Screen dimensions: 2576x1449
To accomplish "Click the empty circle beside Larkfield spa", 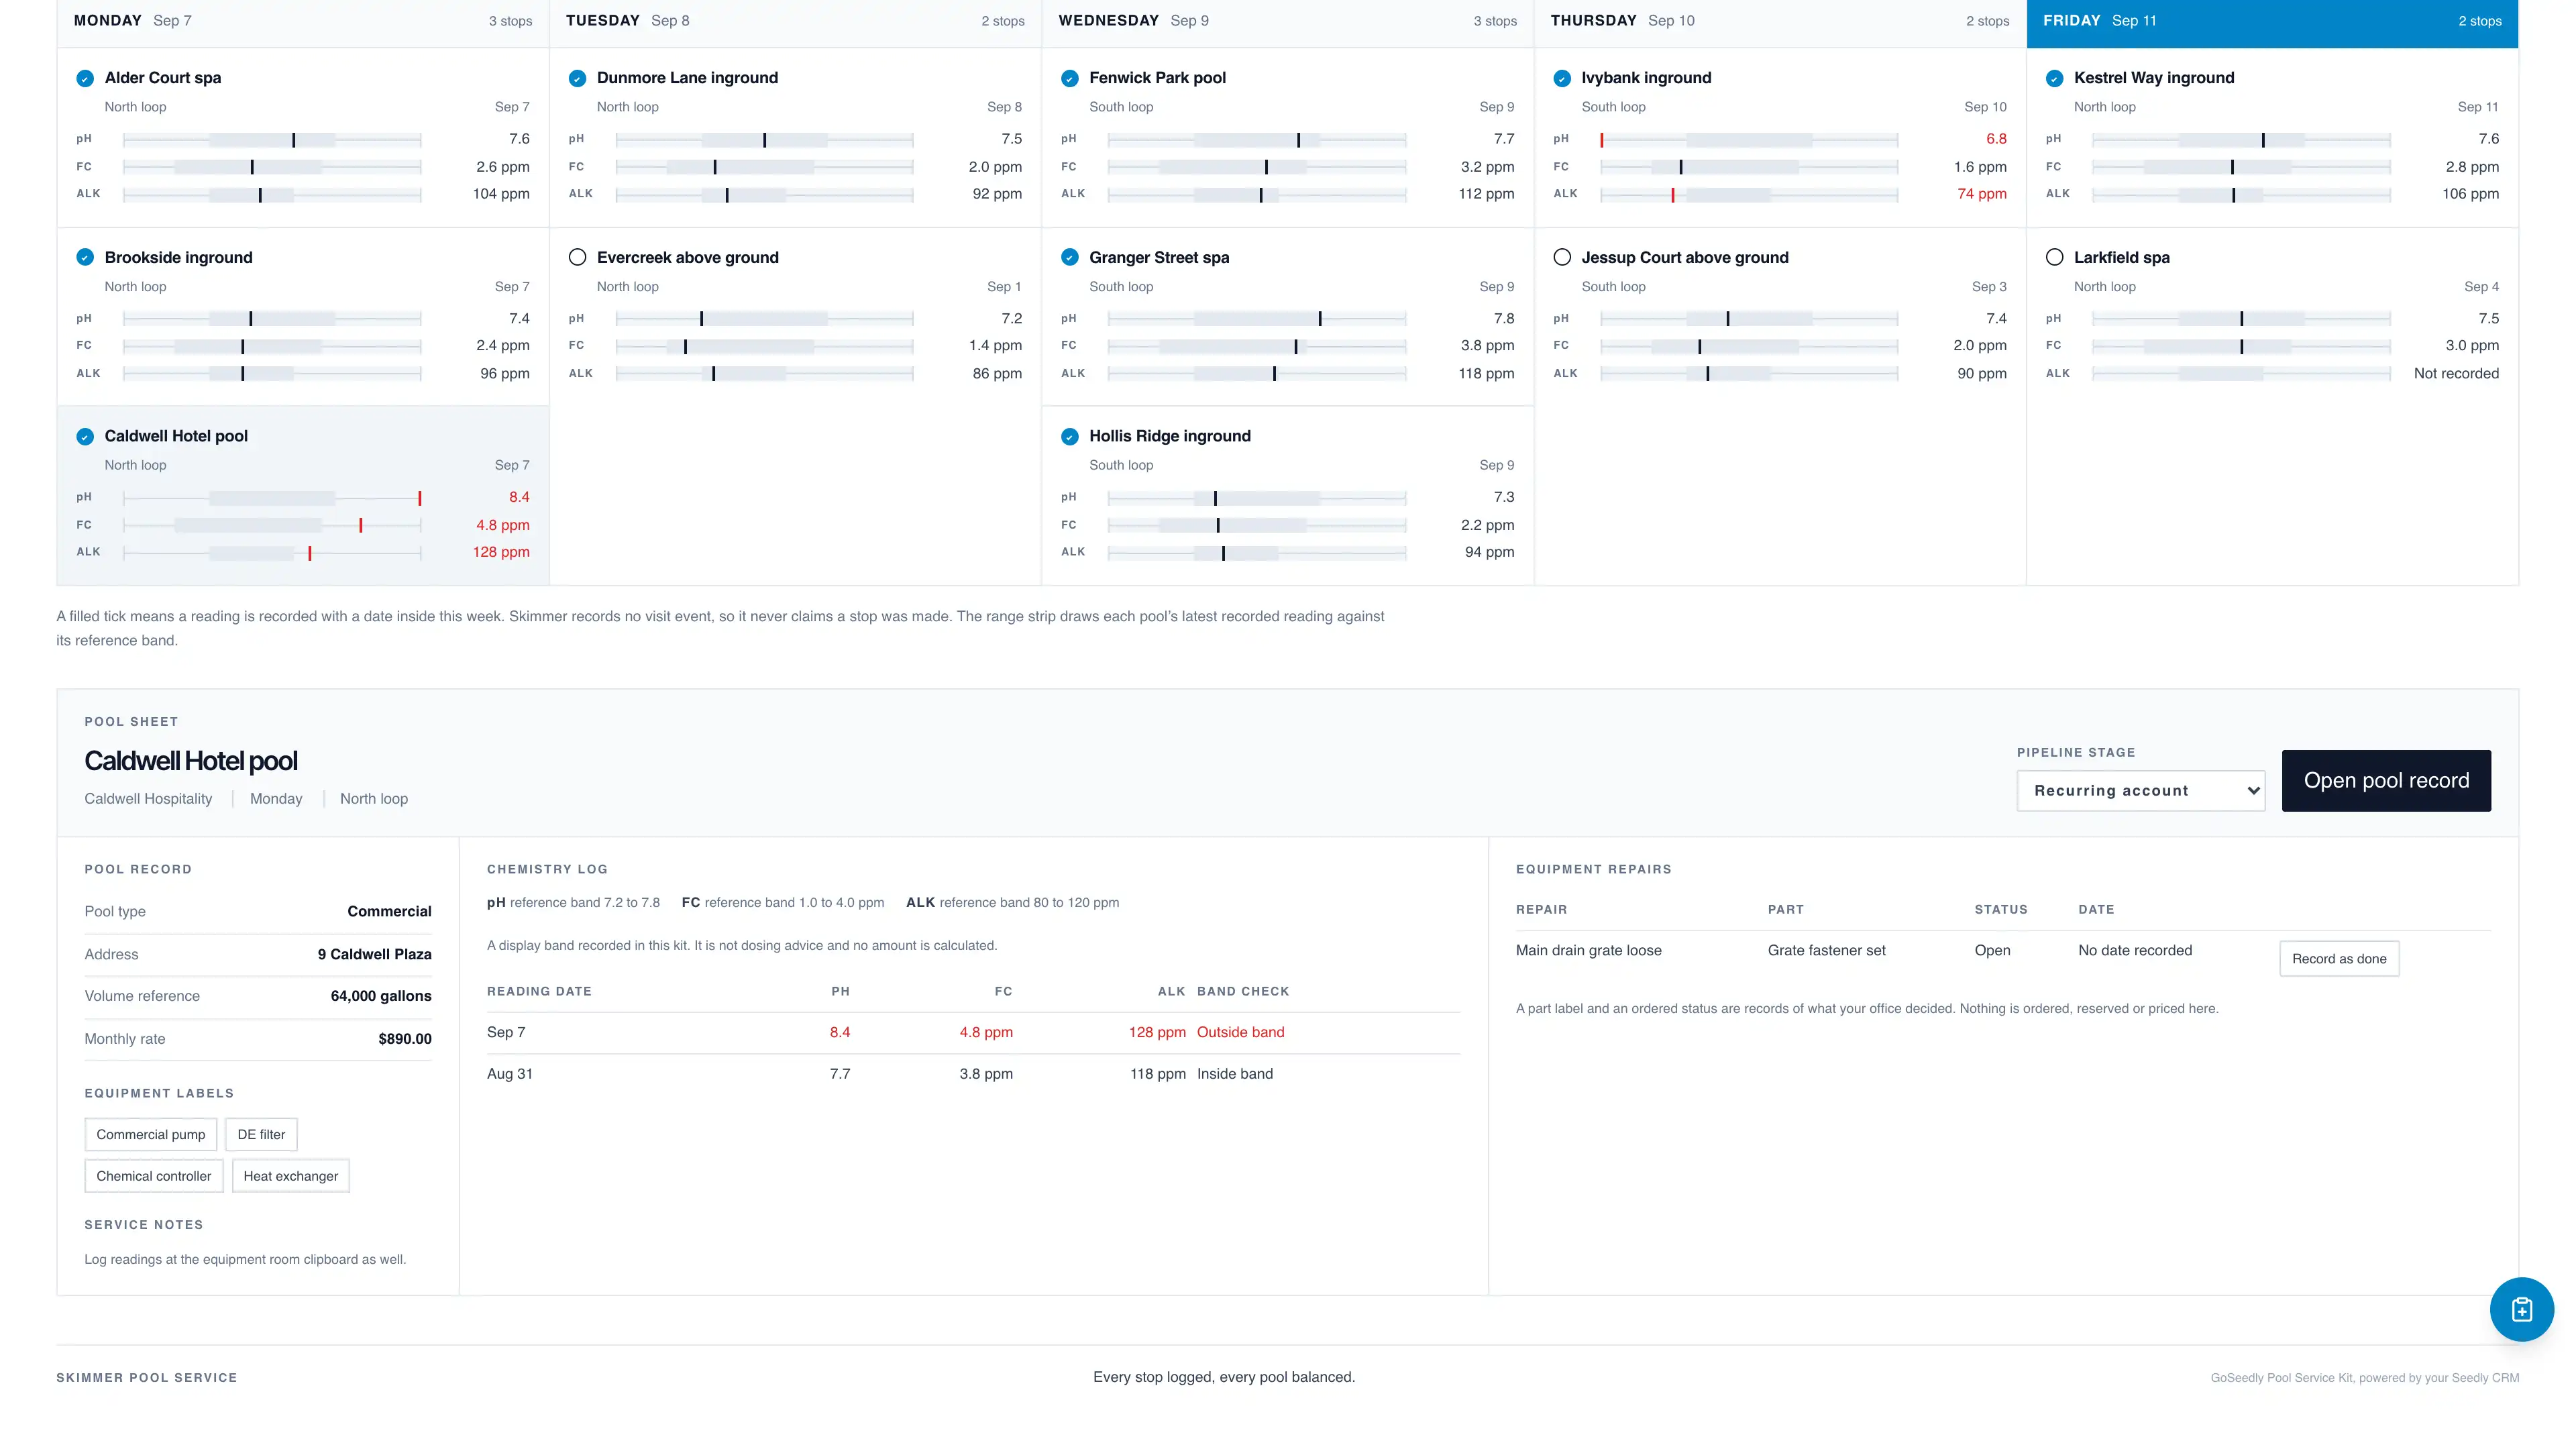I will pos(2054,257).
